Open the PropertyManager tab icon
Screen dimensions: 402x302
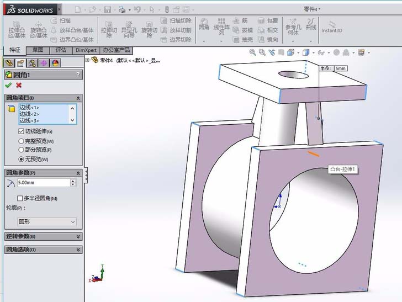[21, 63]
